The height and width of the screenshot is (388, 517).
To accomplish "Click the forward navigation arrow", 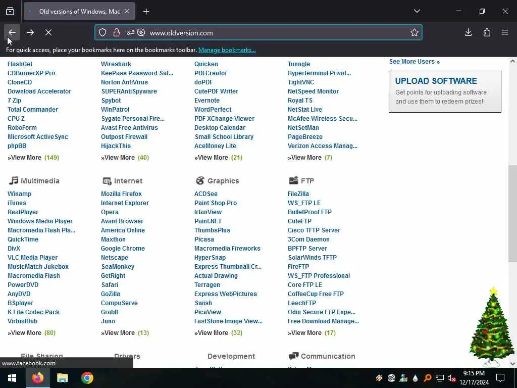I will coord(30,32).
